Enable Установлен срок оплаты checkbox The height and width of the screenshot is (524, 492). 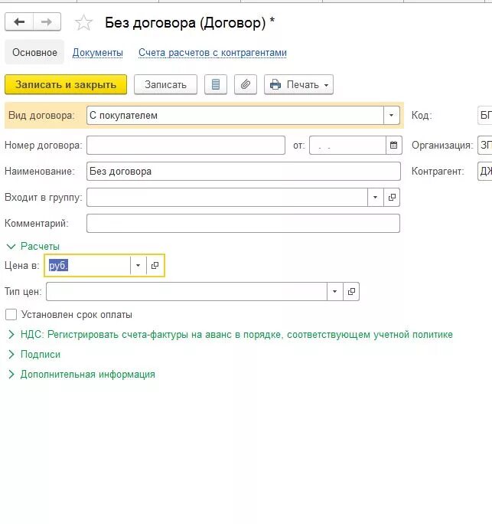[x=11, y=314]
